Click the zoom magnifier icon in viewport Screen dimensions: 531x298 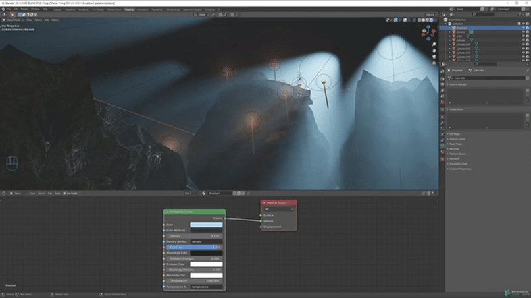click(x=434, y=45)
